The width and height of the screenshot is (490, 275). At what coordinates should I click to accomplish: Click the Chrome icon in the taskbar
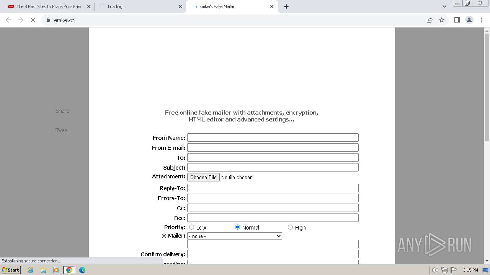pos(69,270)
